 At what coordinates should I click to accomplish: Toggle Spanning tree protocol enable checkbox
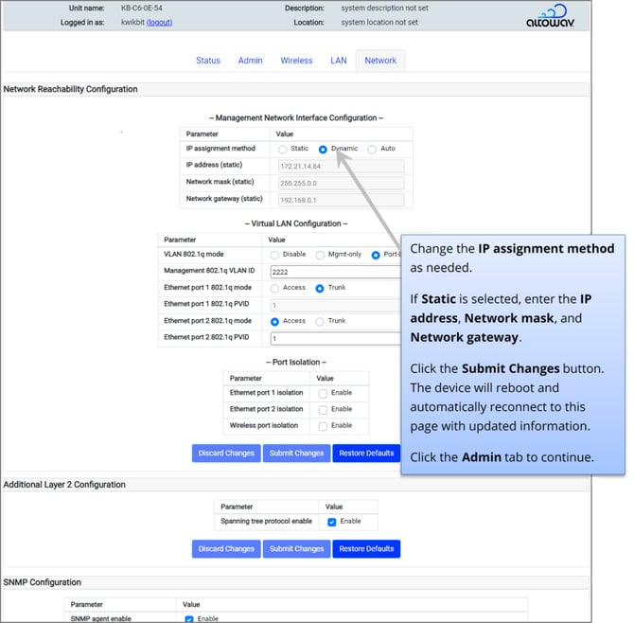point(331,522)
